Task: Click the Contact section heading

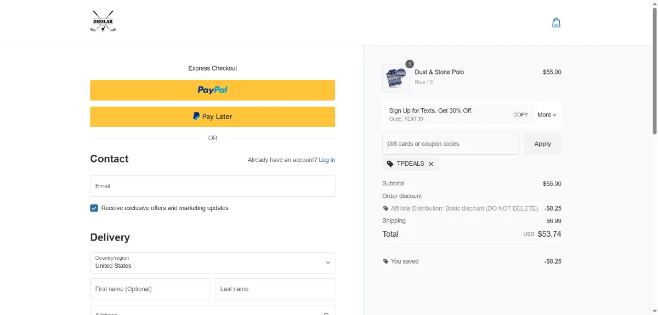Action: pos(110,159)
